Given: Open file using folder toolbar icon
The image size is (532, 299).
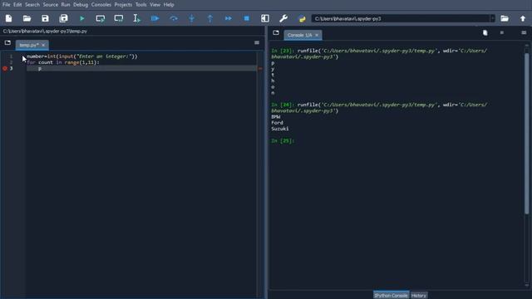Looking at the screenshot, I should (27, 18).
